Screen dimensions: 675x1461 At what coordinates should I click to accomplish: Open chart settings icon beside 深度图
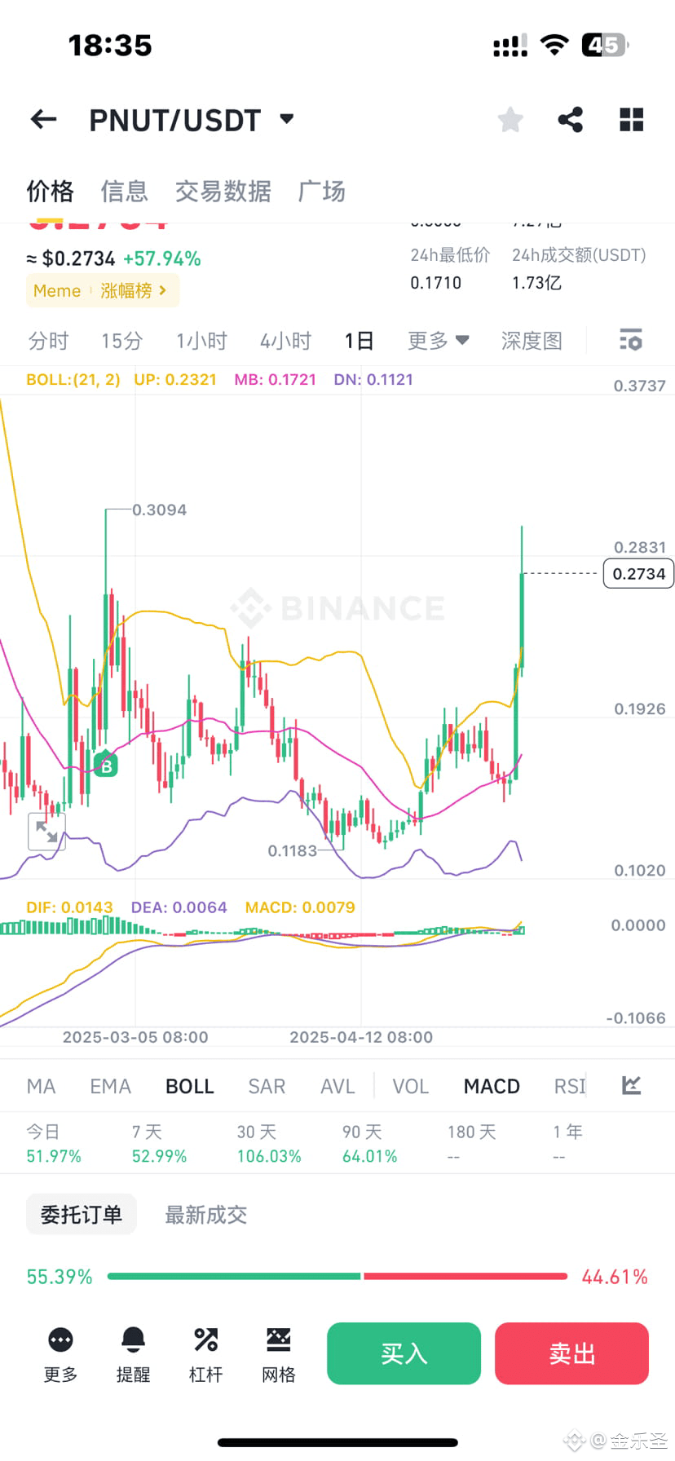pyautogui.click(x=631, y=340)
